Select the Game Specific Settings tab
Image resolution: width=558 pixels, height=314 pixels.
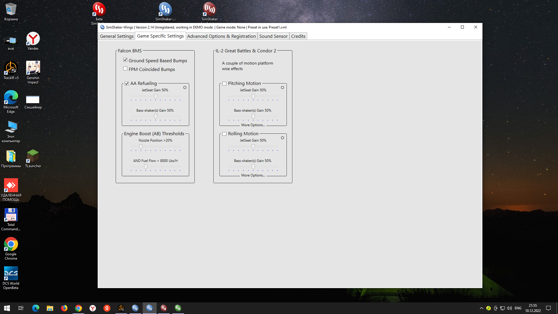[160, 36]
